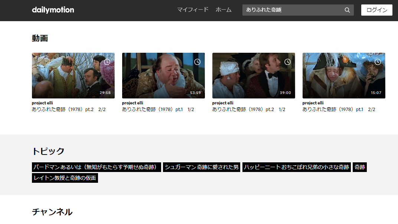This screenshot has height=224, width=398.
Task: Click project elli channel under 15:07 video
Action: click(x=313, y=103)
